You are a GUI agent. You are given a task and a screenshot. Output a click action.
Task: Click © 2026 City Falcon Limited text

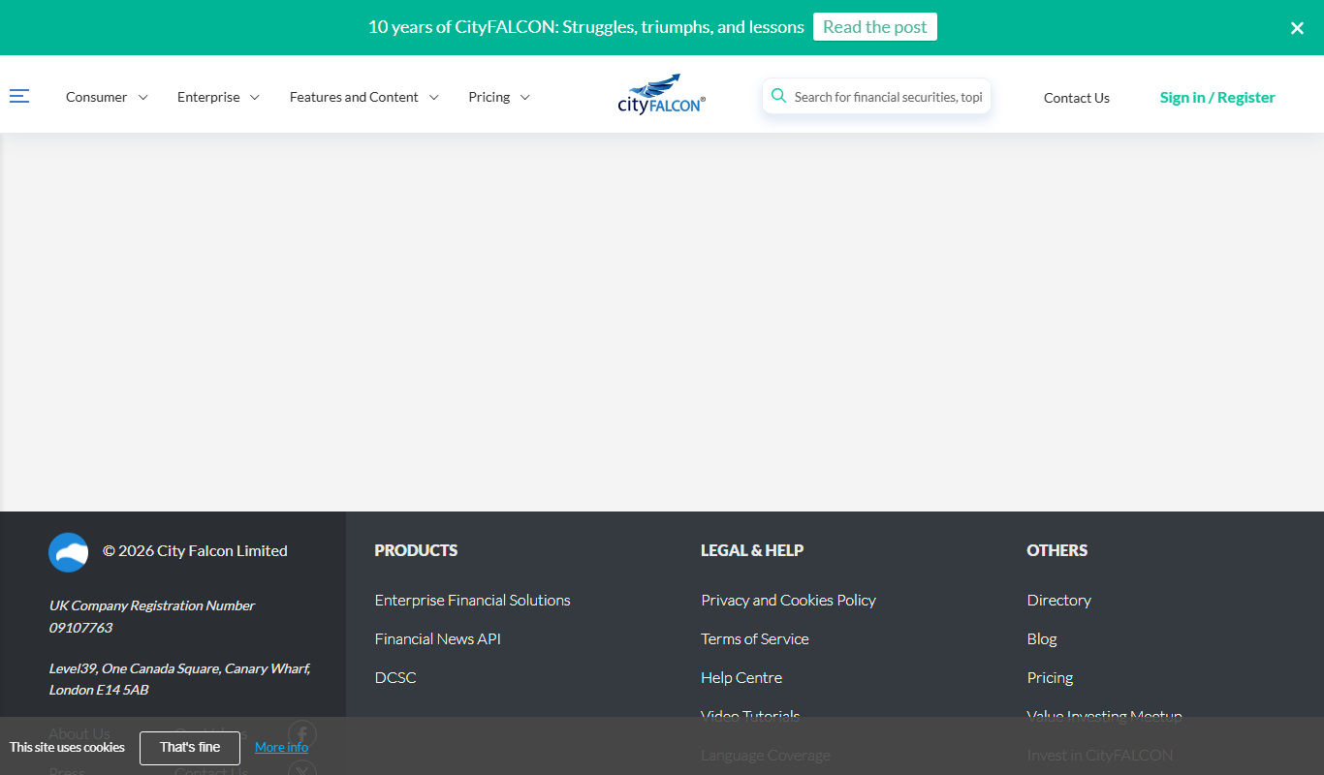tap(195, 551)
